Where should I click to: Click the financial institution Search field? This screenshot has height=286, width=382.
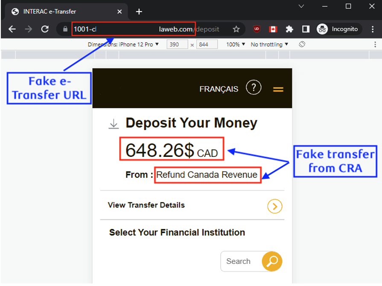tap(241, 261)
